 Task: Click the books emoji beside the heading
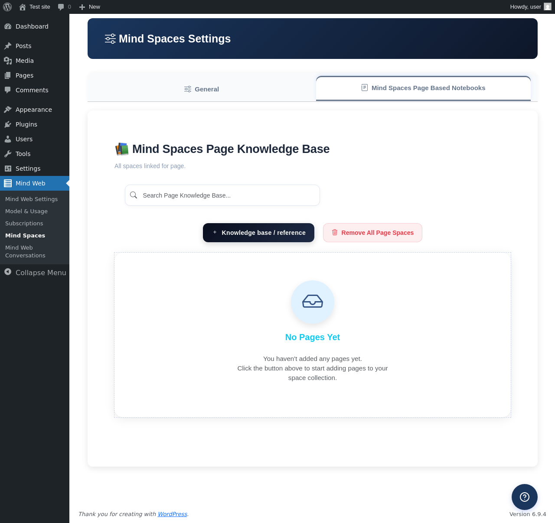point(122,149)
